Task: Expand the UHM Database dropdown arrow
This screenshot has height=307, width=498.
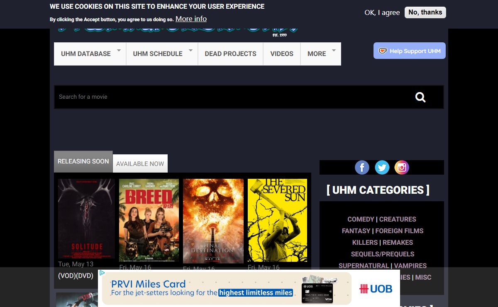Action: click(x=119, y=50)
